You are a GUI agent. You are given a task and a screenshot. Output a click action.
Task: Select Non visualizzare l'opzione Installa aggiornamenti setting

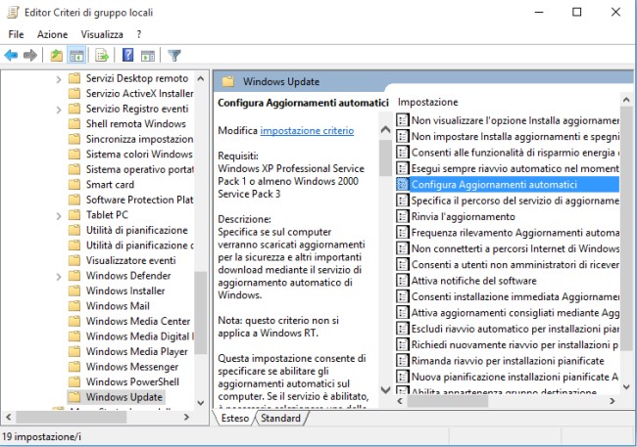[515, 120]
